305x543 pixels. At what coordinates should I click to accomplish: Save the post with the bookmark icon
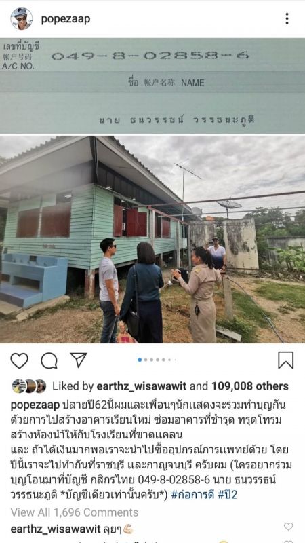286,360
